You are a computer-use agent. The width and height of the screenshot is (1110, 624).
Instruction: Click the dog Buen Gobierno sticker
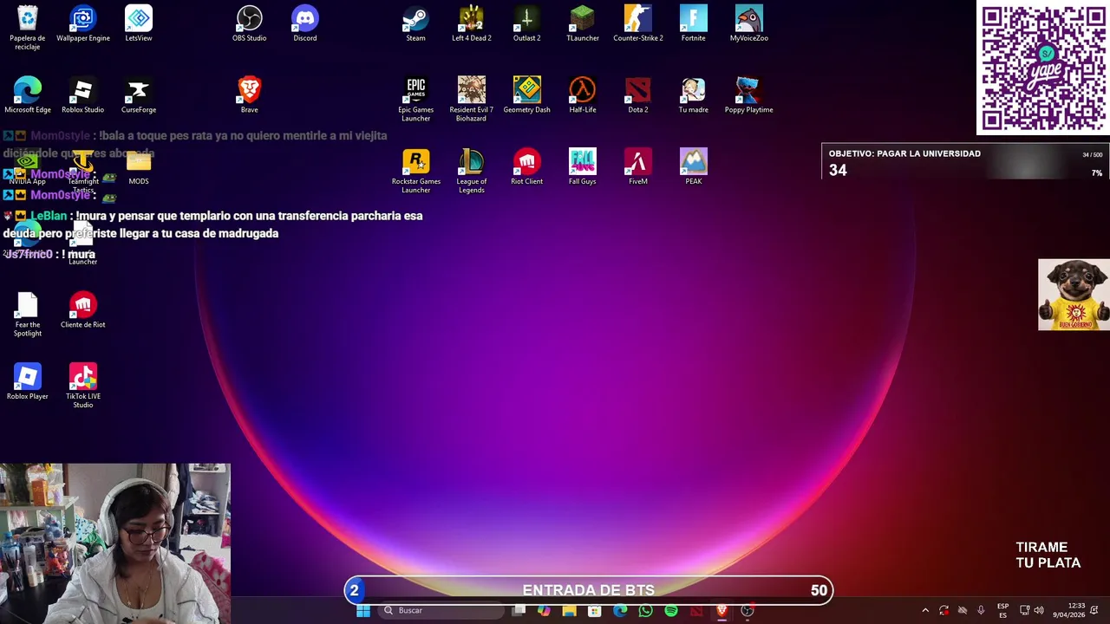pyautogui.click(x=1074, y=295)
